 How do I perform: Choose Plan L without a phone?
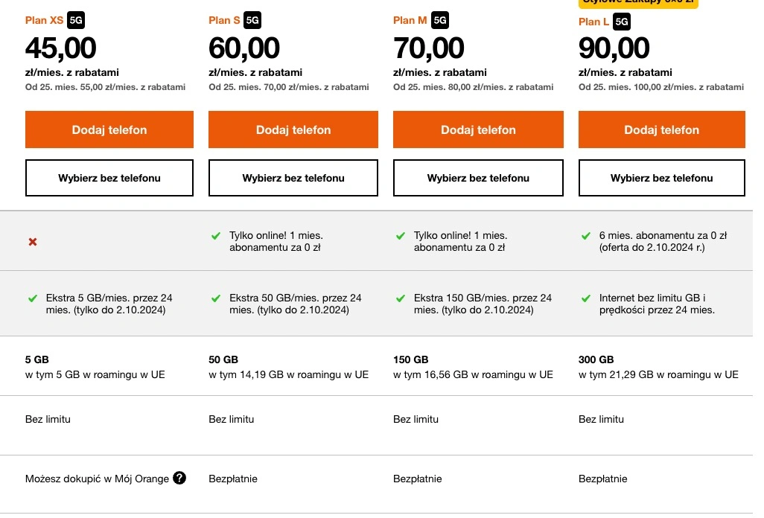pos(662,178)
